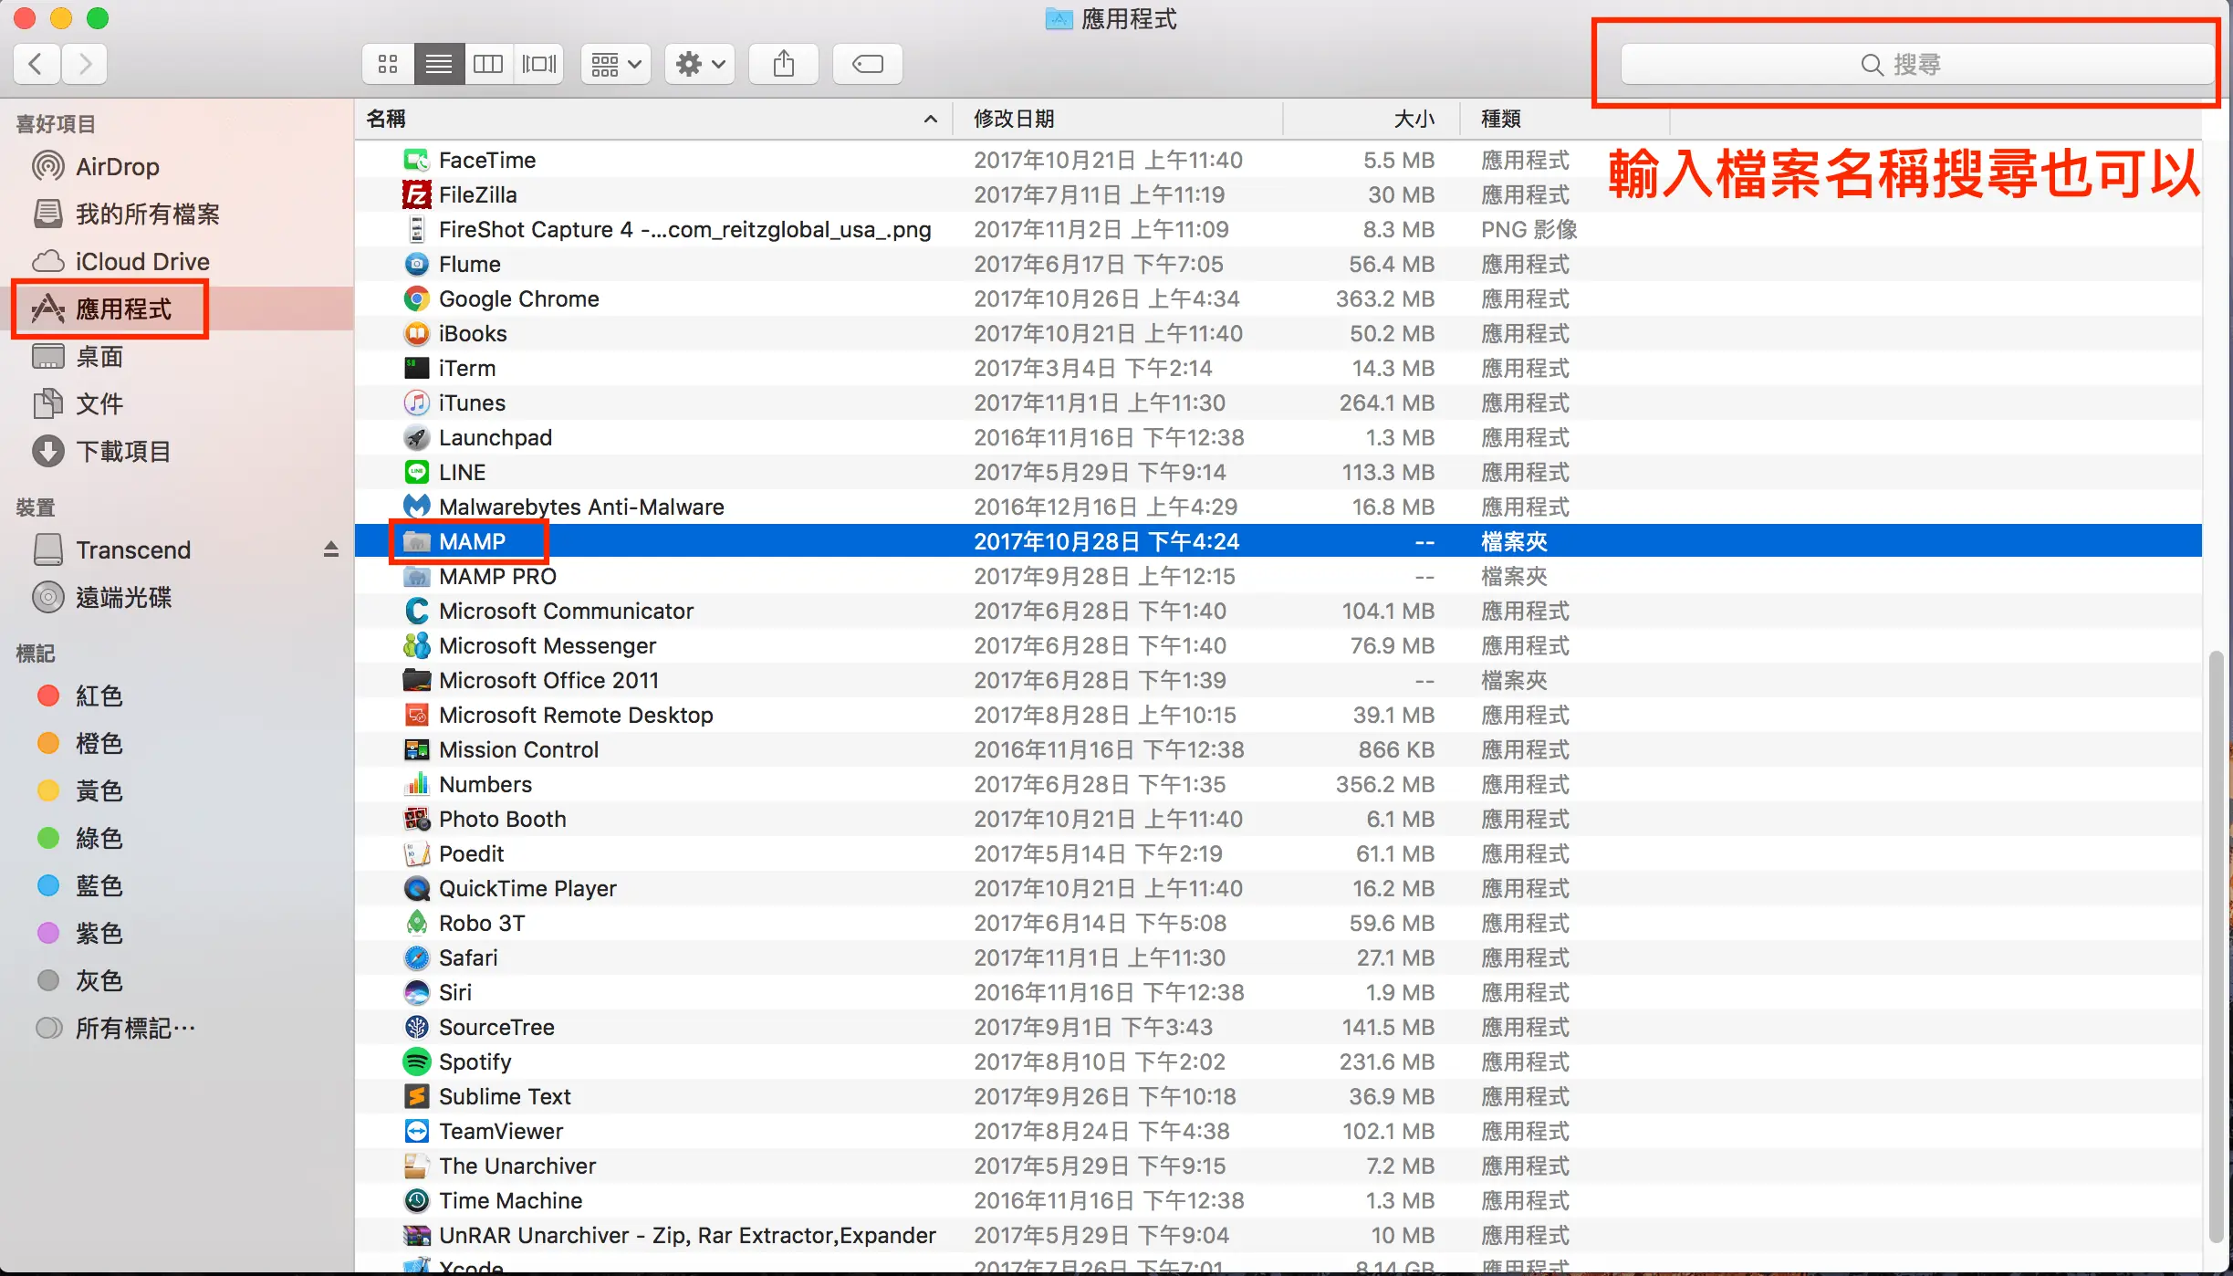Switch to Cover Flow view
The width and height of the screenshot is (2233, 1276).
[539, 64]
